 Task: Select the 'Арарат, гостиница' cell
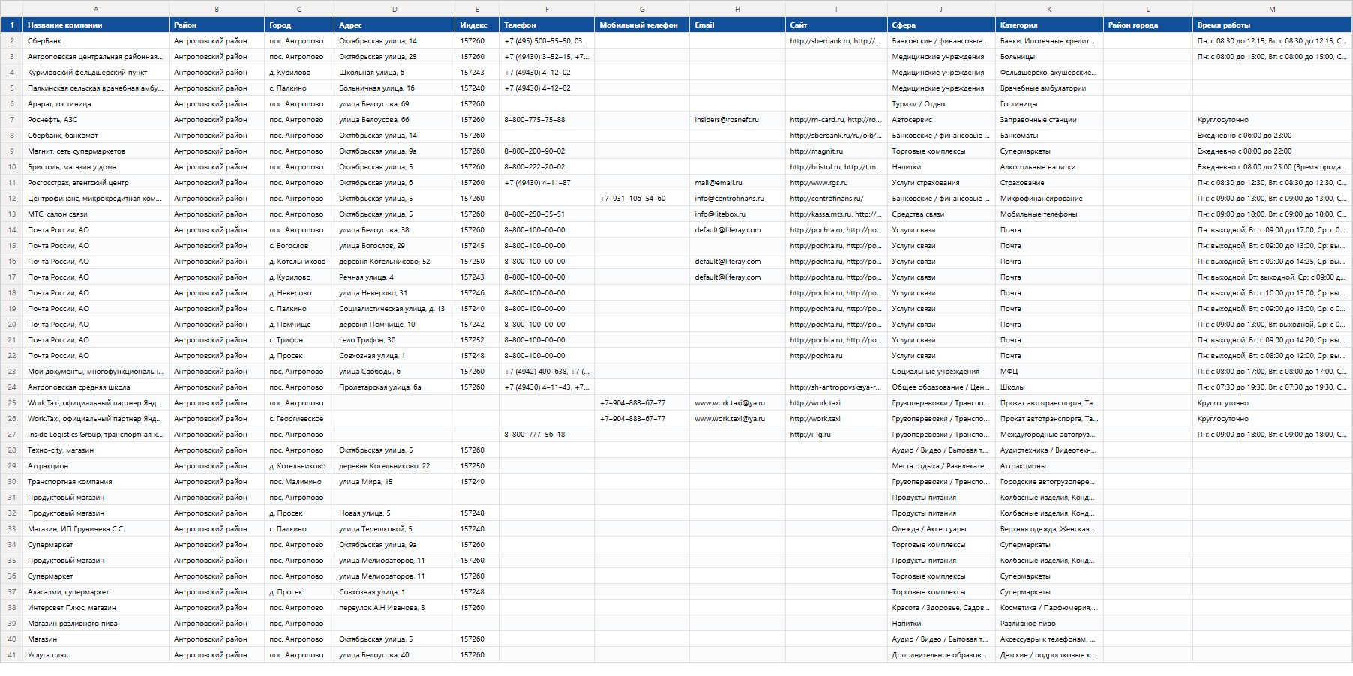coord(96,104)
